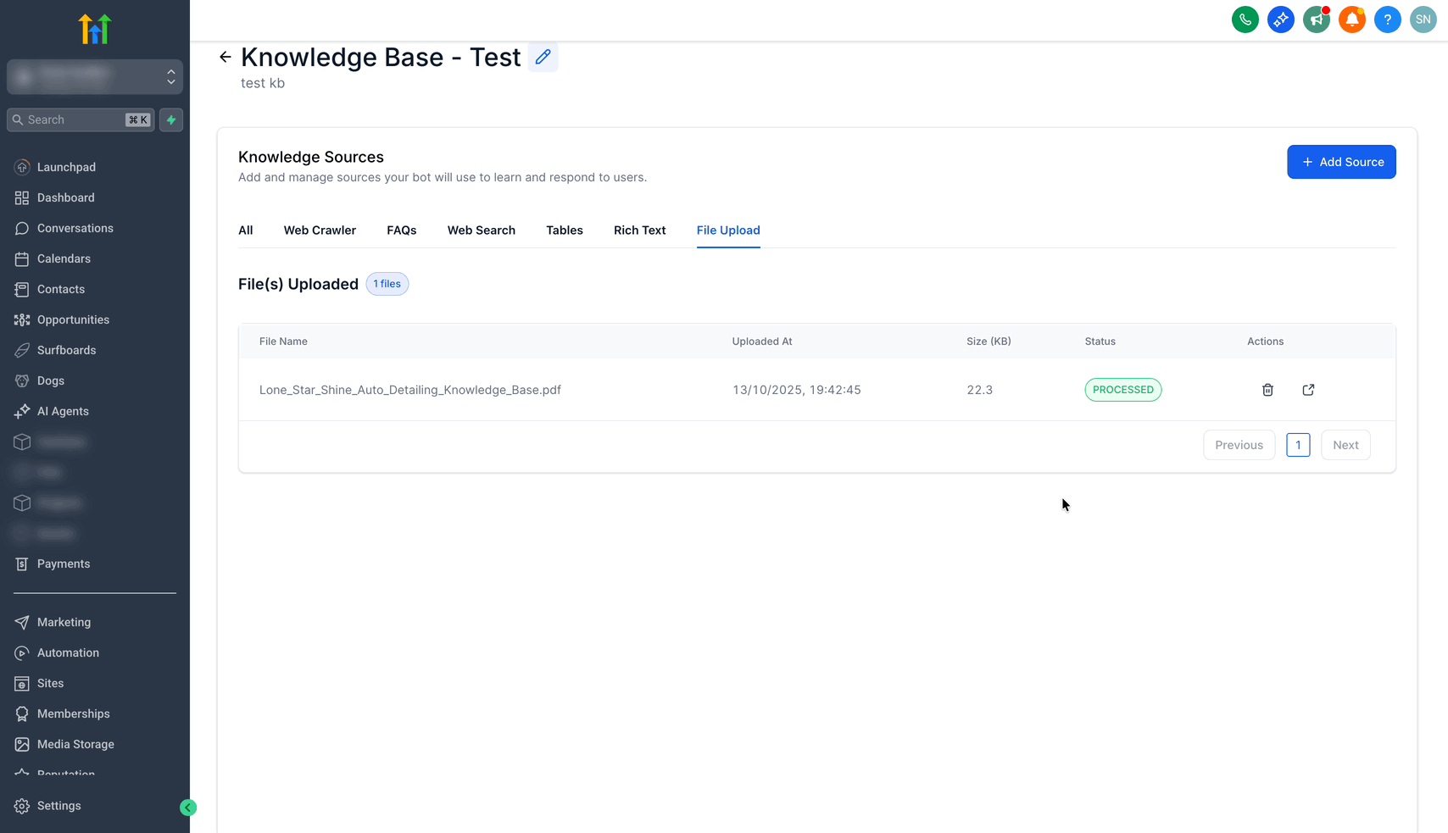Screen dimensions: 1448x833
Task: Open the megaphone announcements icon
Action: tap(1316, 19)
